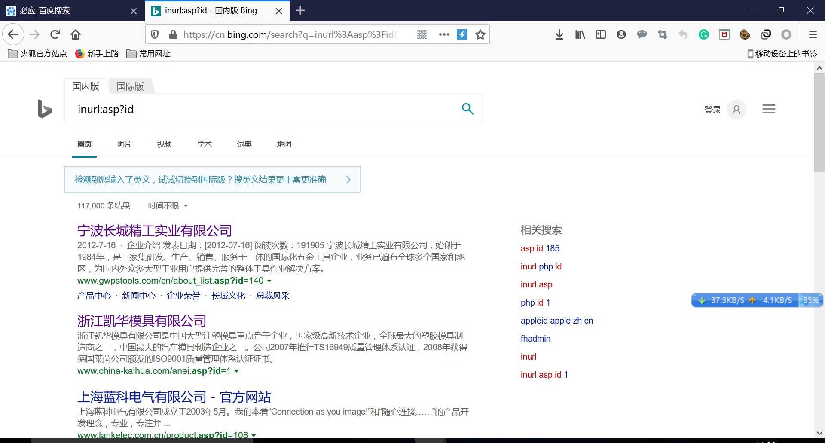Expand the gwpstools.com URL dropdown arrow
825x443 pixels.
tap(269, 281)
